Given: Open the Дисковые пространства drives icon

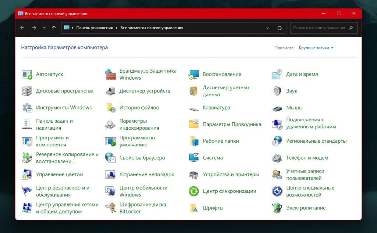Looking at the screenshot, I should 27,91.
